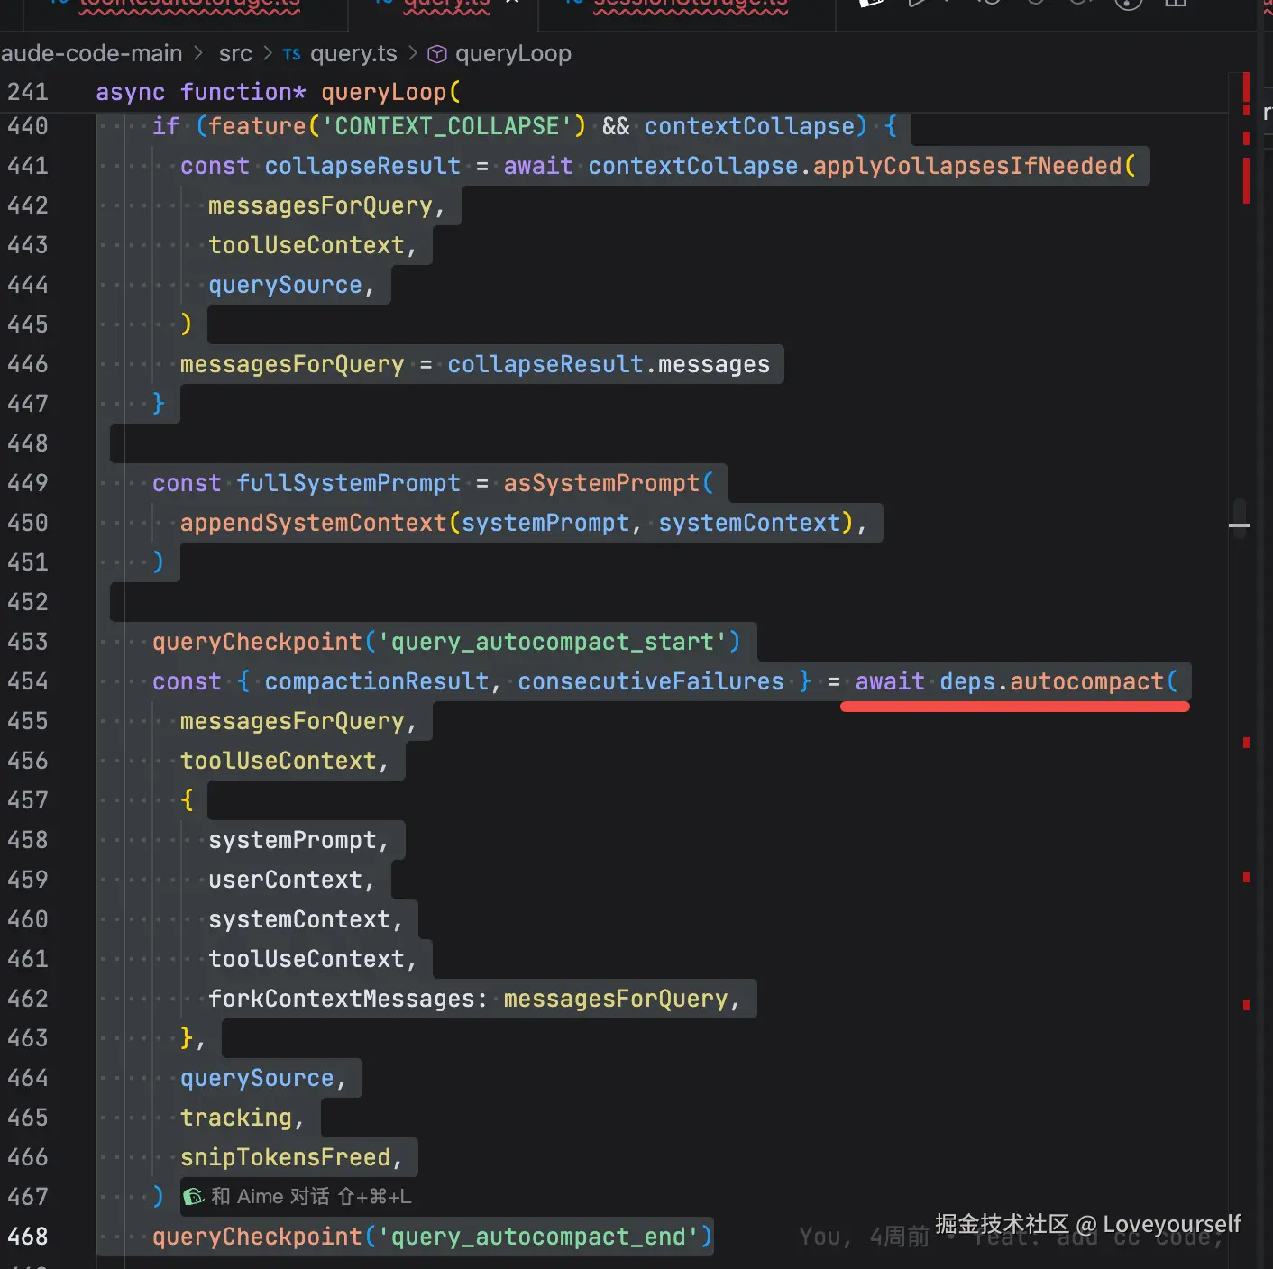Click collapseResult variable on line 441
The image size is (1273, 1269).
tap(362, 166)
